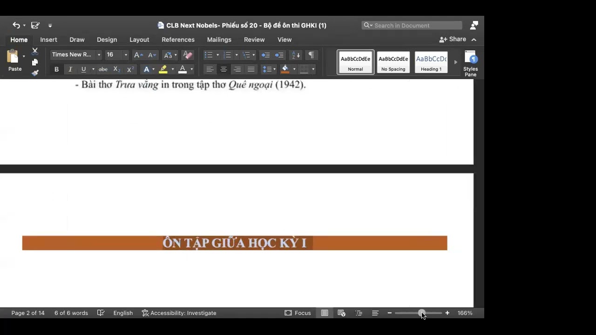The image size is (596, 335).
Task: Switch to the Design tab
Action: (107, 40)
